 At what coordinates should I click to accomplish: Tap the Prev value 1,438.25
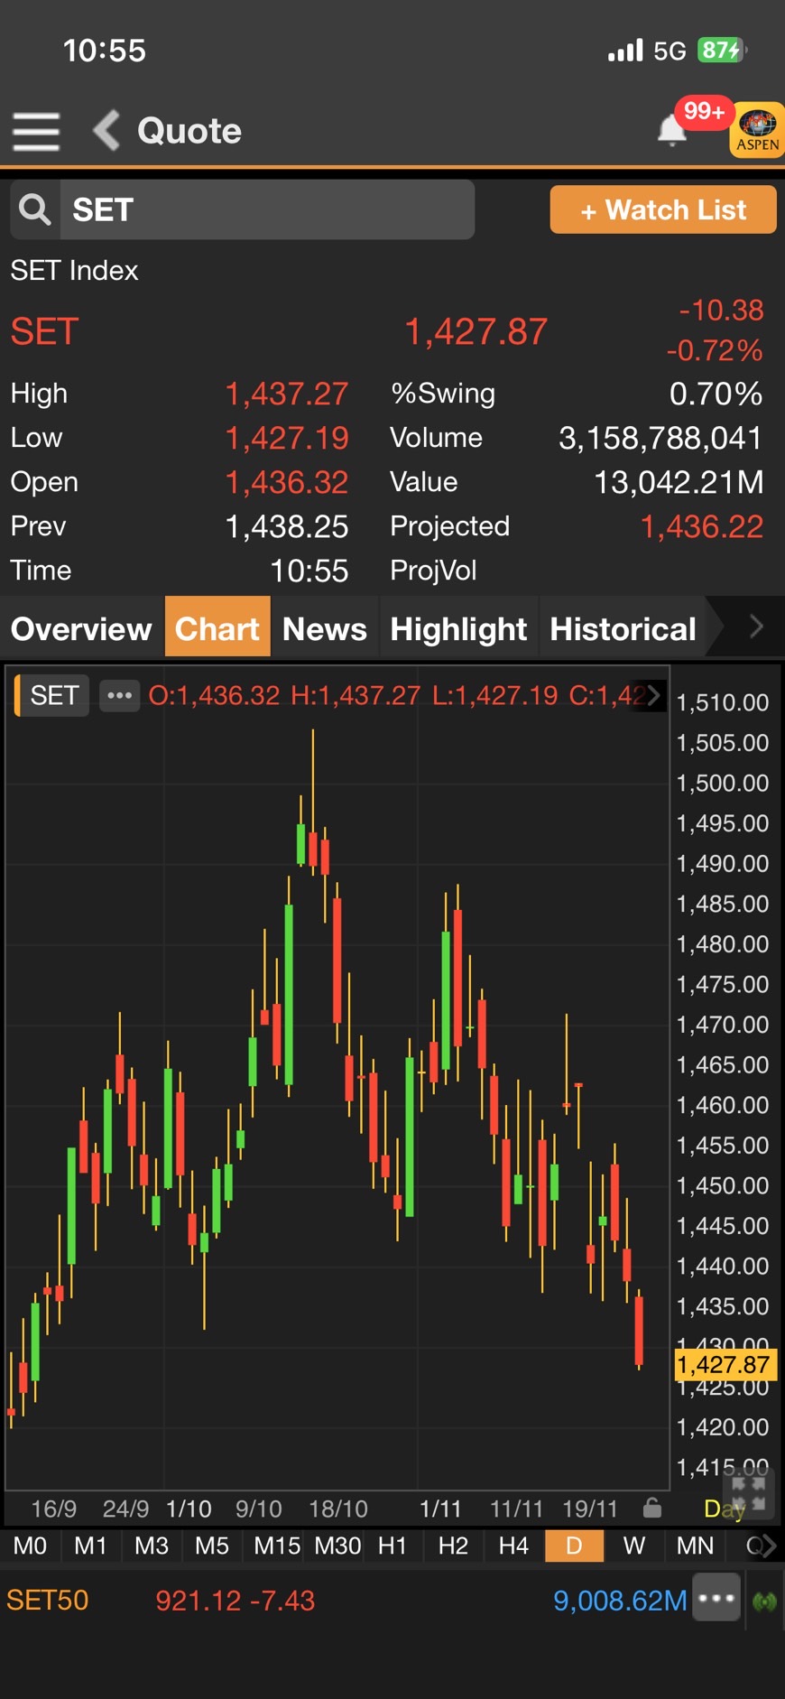pyautogui.click(x=286, y=526)
